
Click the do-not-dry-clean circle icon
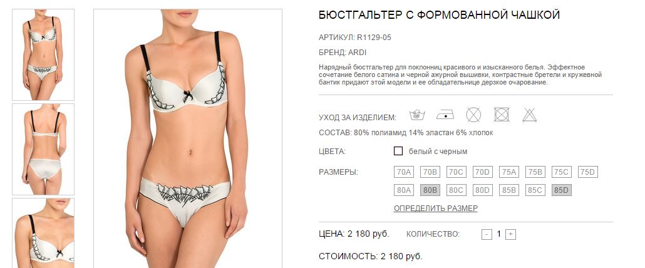click(x=473, y=115)
